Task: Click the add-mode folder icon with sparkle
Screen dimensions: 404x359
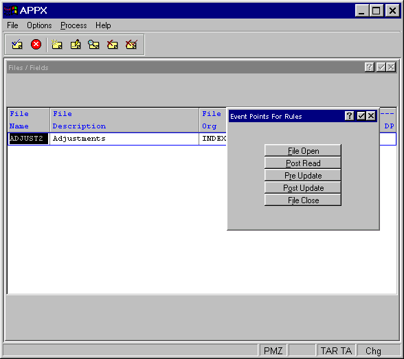Action: (x=56, y=45)
